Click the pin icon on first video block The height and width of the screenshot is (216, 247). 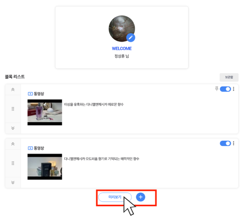[217, 89]
